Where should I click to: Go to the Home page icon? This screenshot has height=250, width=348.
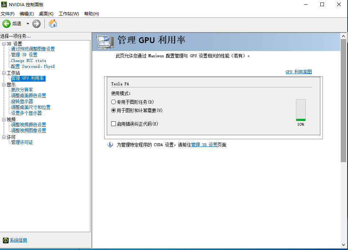53,24
